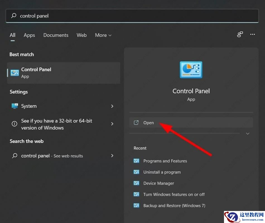This screenshot has height=223, width=265.
Task: Click the sign-in options icon top right
Action: [x=240, y=34]
